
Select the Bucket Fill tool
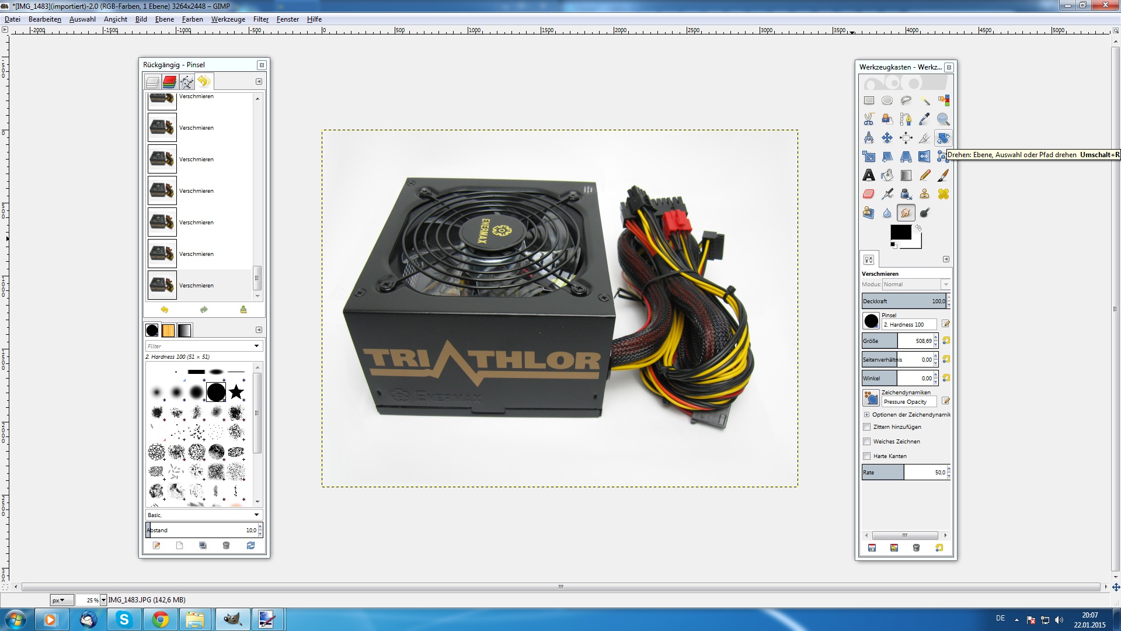click(x=887, y=175)
